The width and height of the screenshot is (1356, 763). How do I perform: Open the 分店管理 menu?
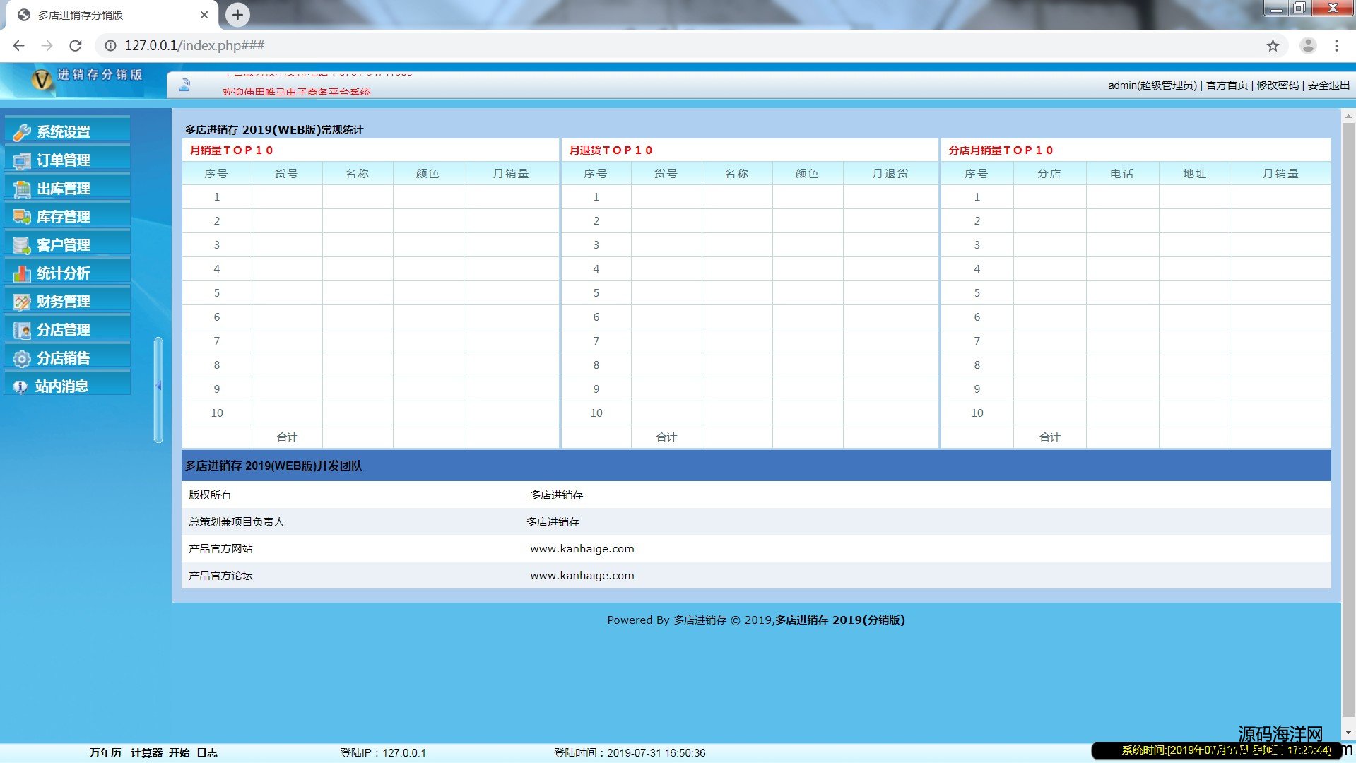[x=64, y=330]
